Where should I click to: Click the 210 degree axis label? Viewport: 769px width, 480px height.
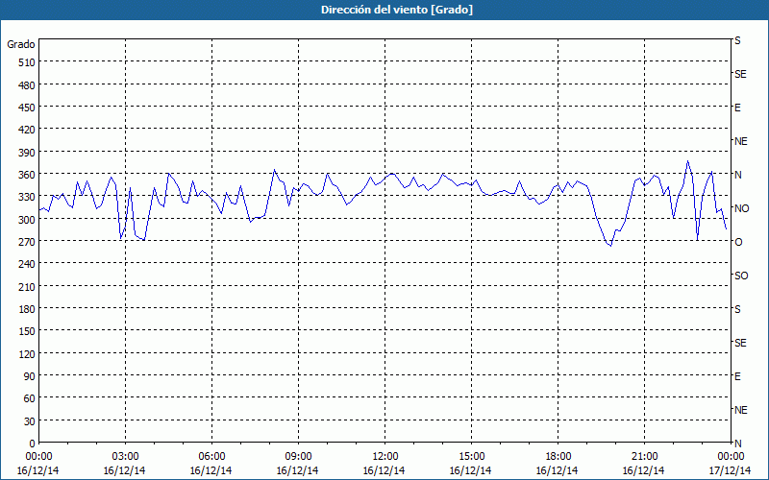pos(27,287)
